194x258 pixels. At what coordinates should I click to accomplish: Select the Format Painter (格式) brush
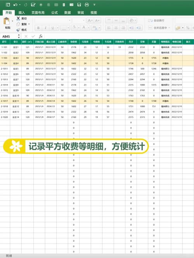pyautogui.click(x=18, y=30)
